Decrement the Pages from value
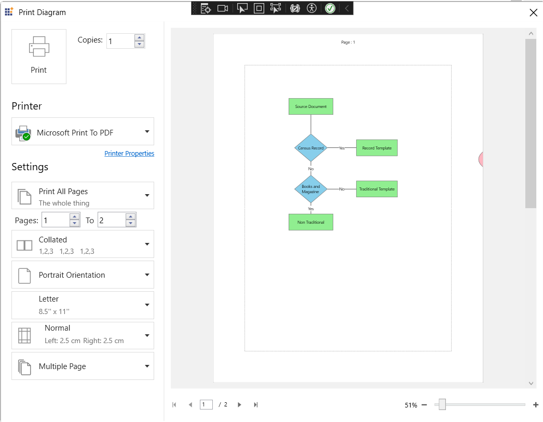 pos(74,223)
